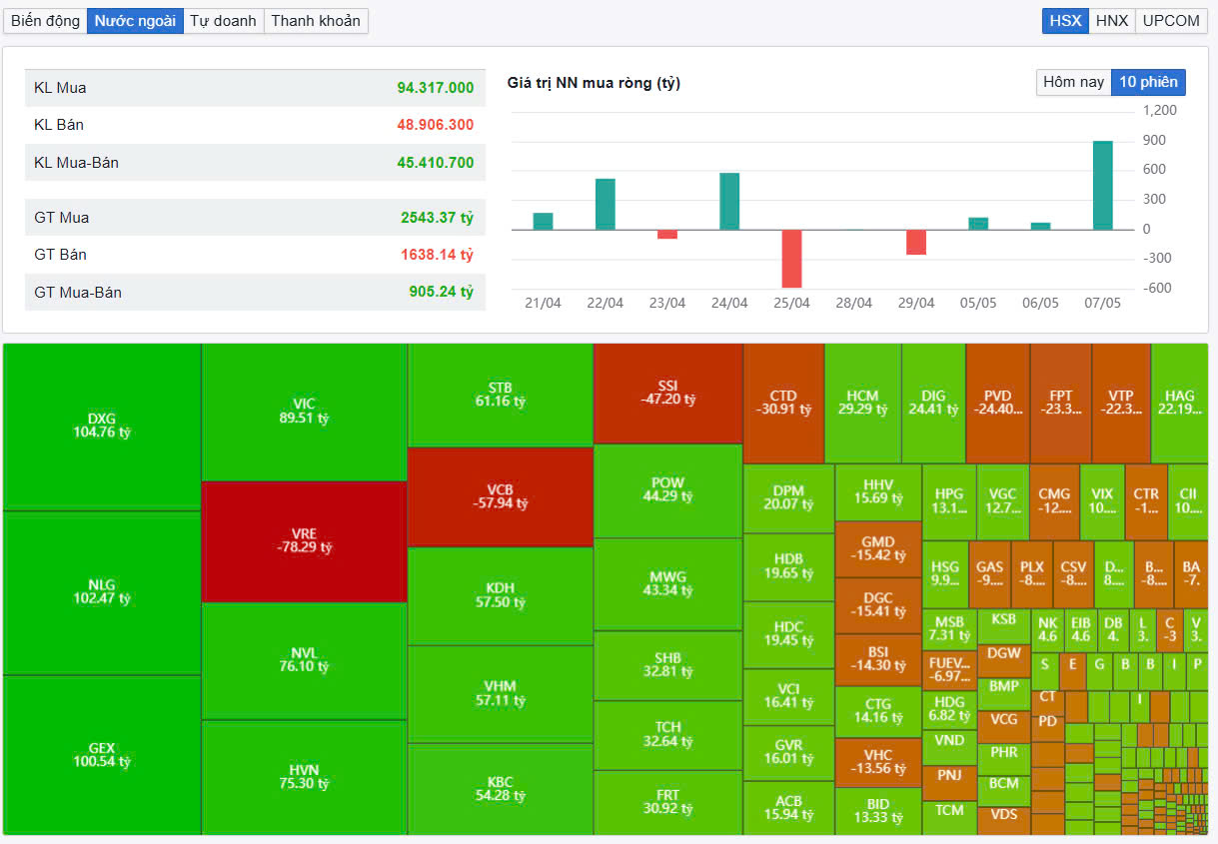
Task: Select the POW 44.29 tỷ tile
Action: click(x=668, y=490)
